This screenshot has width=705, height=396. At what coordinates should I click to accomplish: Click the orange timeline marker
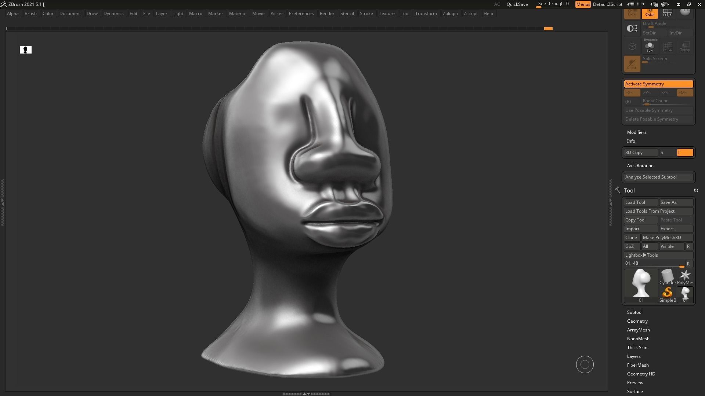(x=548, y=29)
